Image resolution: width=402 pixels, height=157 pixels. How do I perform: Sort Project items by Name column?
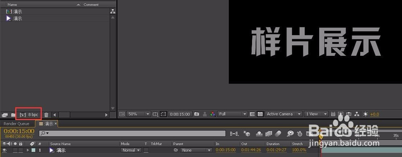click(x=12, y=4)
